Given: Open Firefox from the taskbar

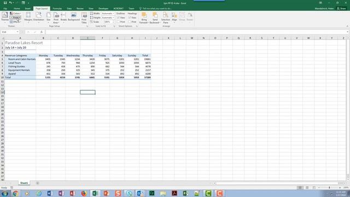Looking at the screenshot, I should click(84, 193).
